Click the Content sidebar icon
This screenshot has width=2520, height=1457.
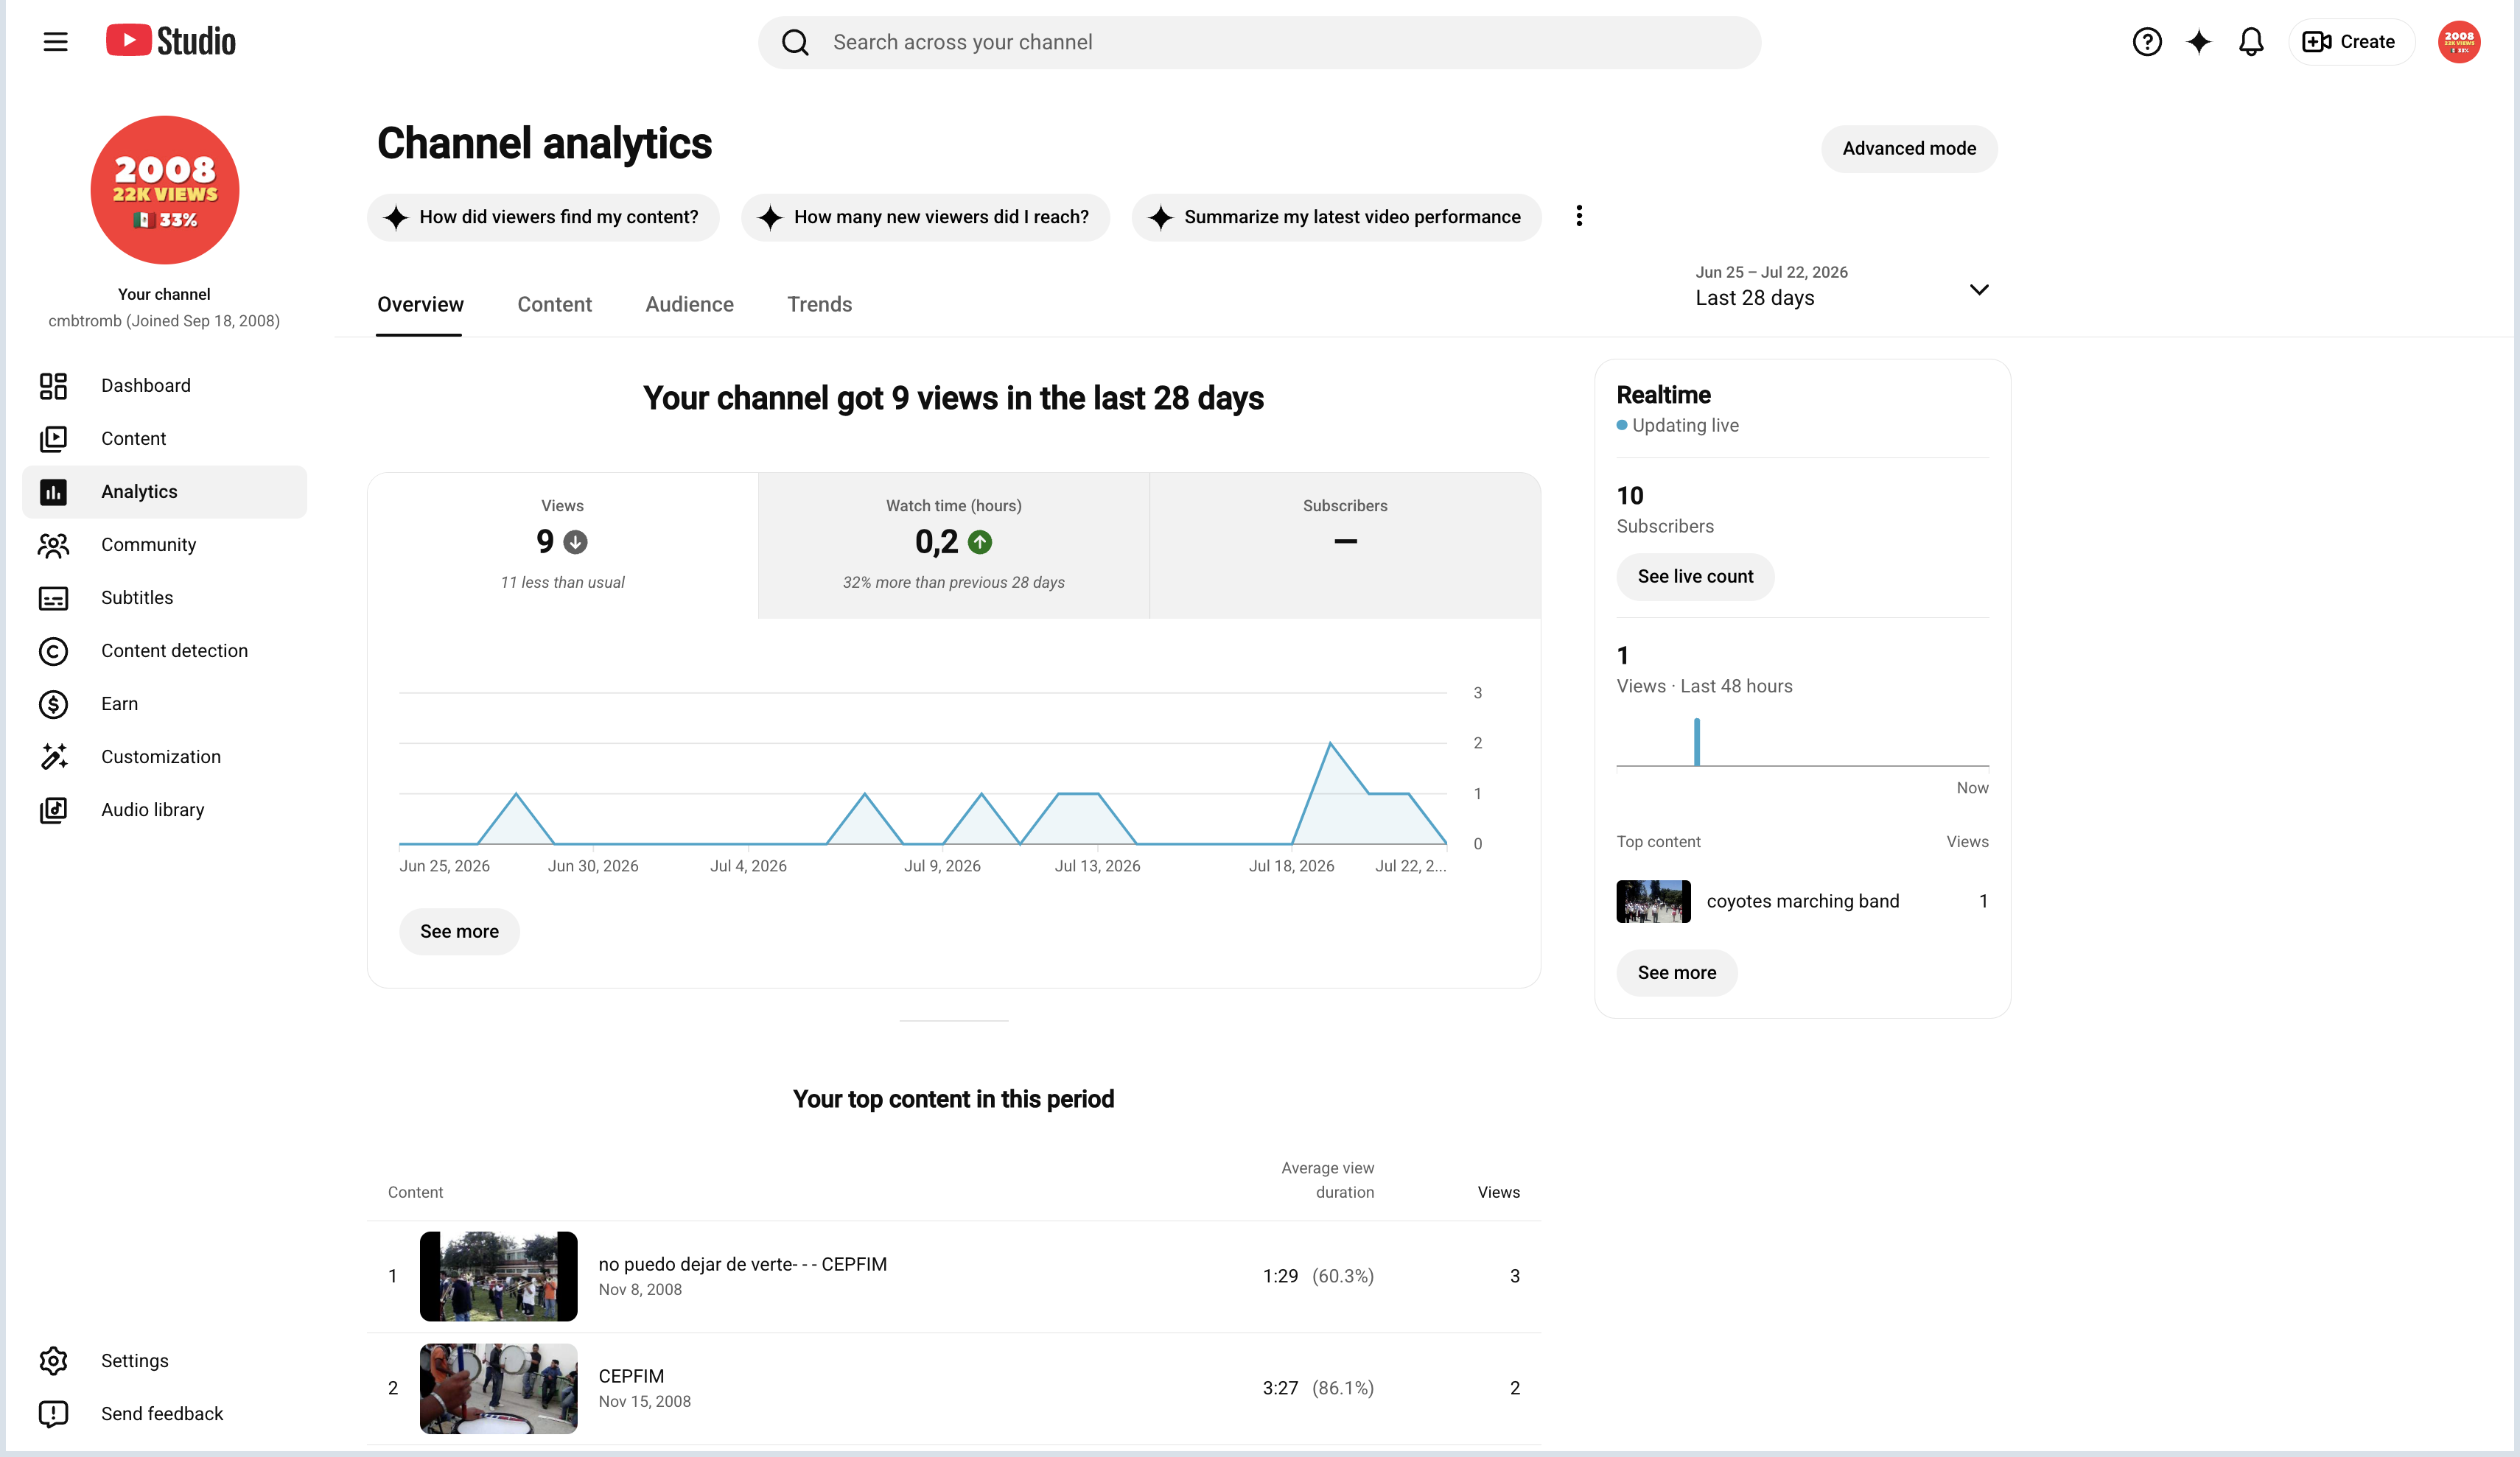53,439
